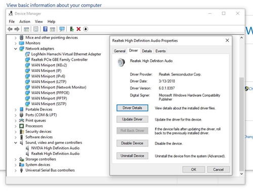Open the Action menu
This screenshot has width=253, height=191.
point(25,22)
